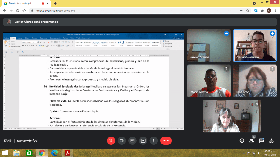
Task: Turn off the camera
Action: [x=122, y=141]
